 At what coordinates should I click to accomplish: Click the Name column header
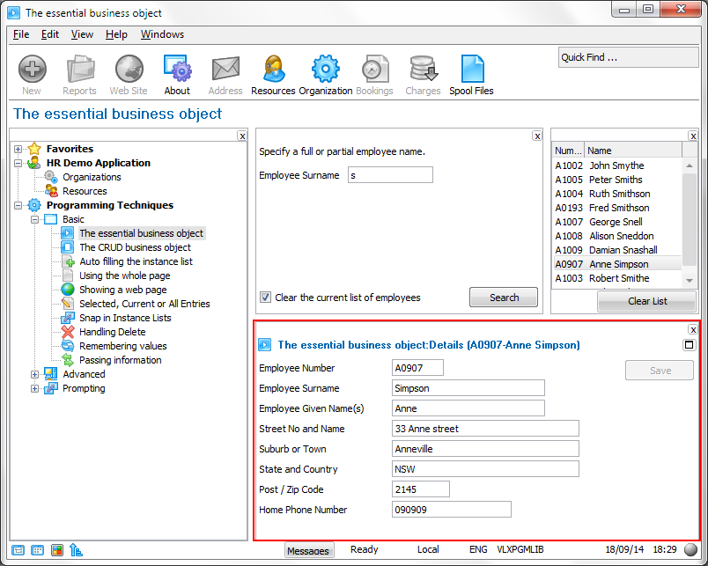pyautogui.click(x=632, y=151)
